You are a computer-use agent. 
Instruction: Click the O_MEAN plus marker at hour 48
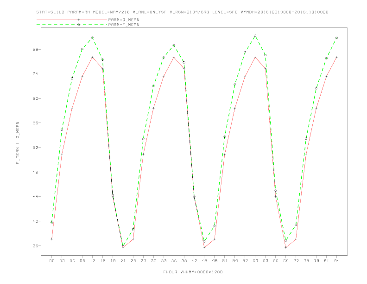click(x=215, y=239)
